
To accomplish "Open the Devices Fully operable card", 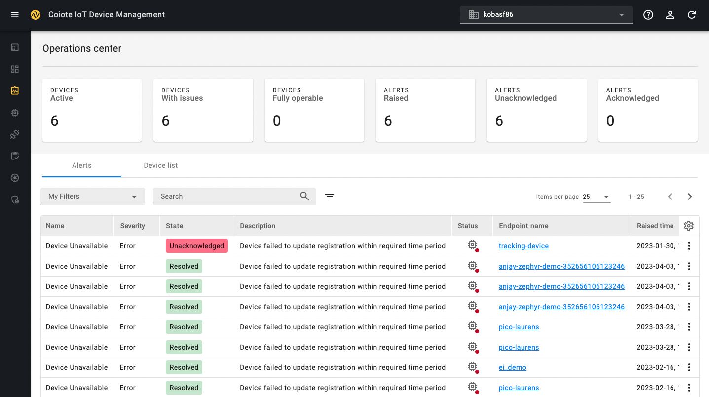I will 314,110.
